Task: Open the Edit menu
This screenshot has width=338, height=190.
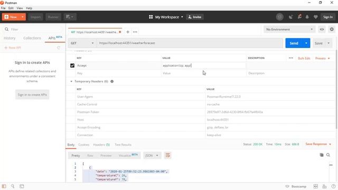Action: [x=11, y=8]
